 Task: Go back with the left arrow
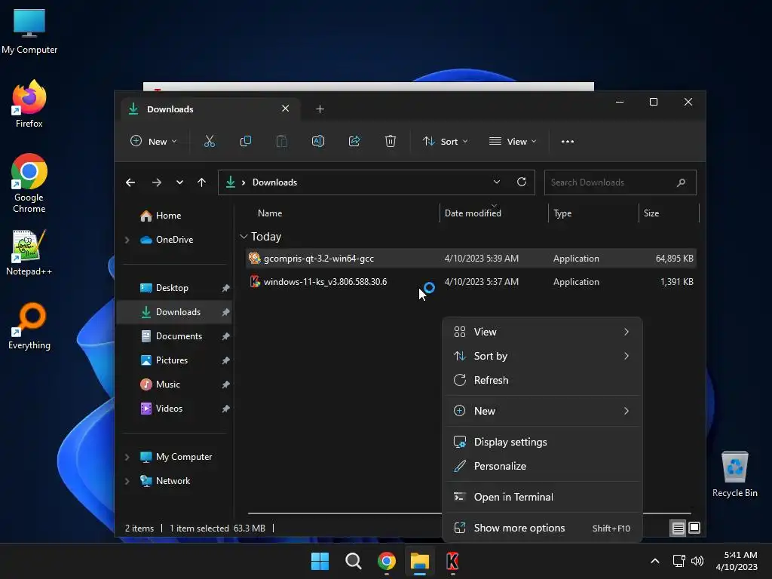point(130,182)
